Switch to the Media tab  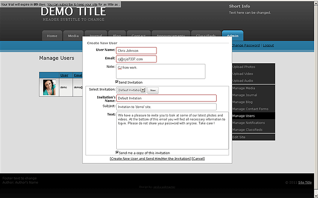point(74,36)
